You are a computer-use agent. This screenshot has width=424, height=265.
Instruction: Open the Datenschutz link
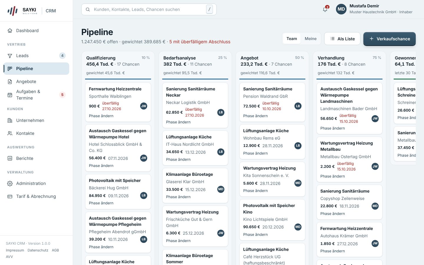[x=38, y=250]
